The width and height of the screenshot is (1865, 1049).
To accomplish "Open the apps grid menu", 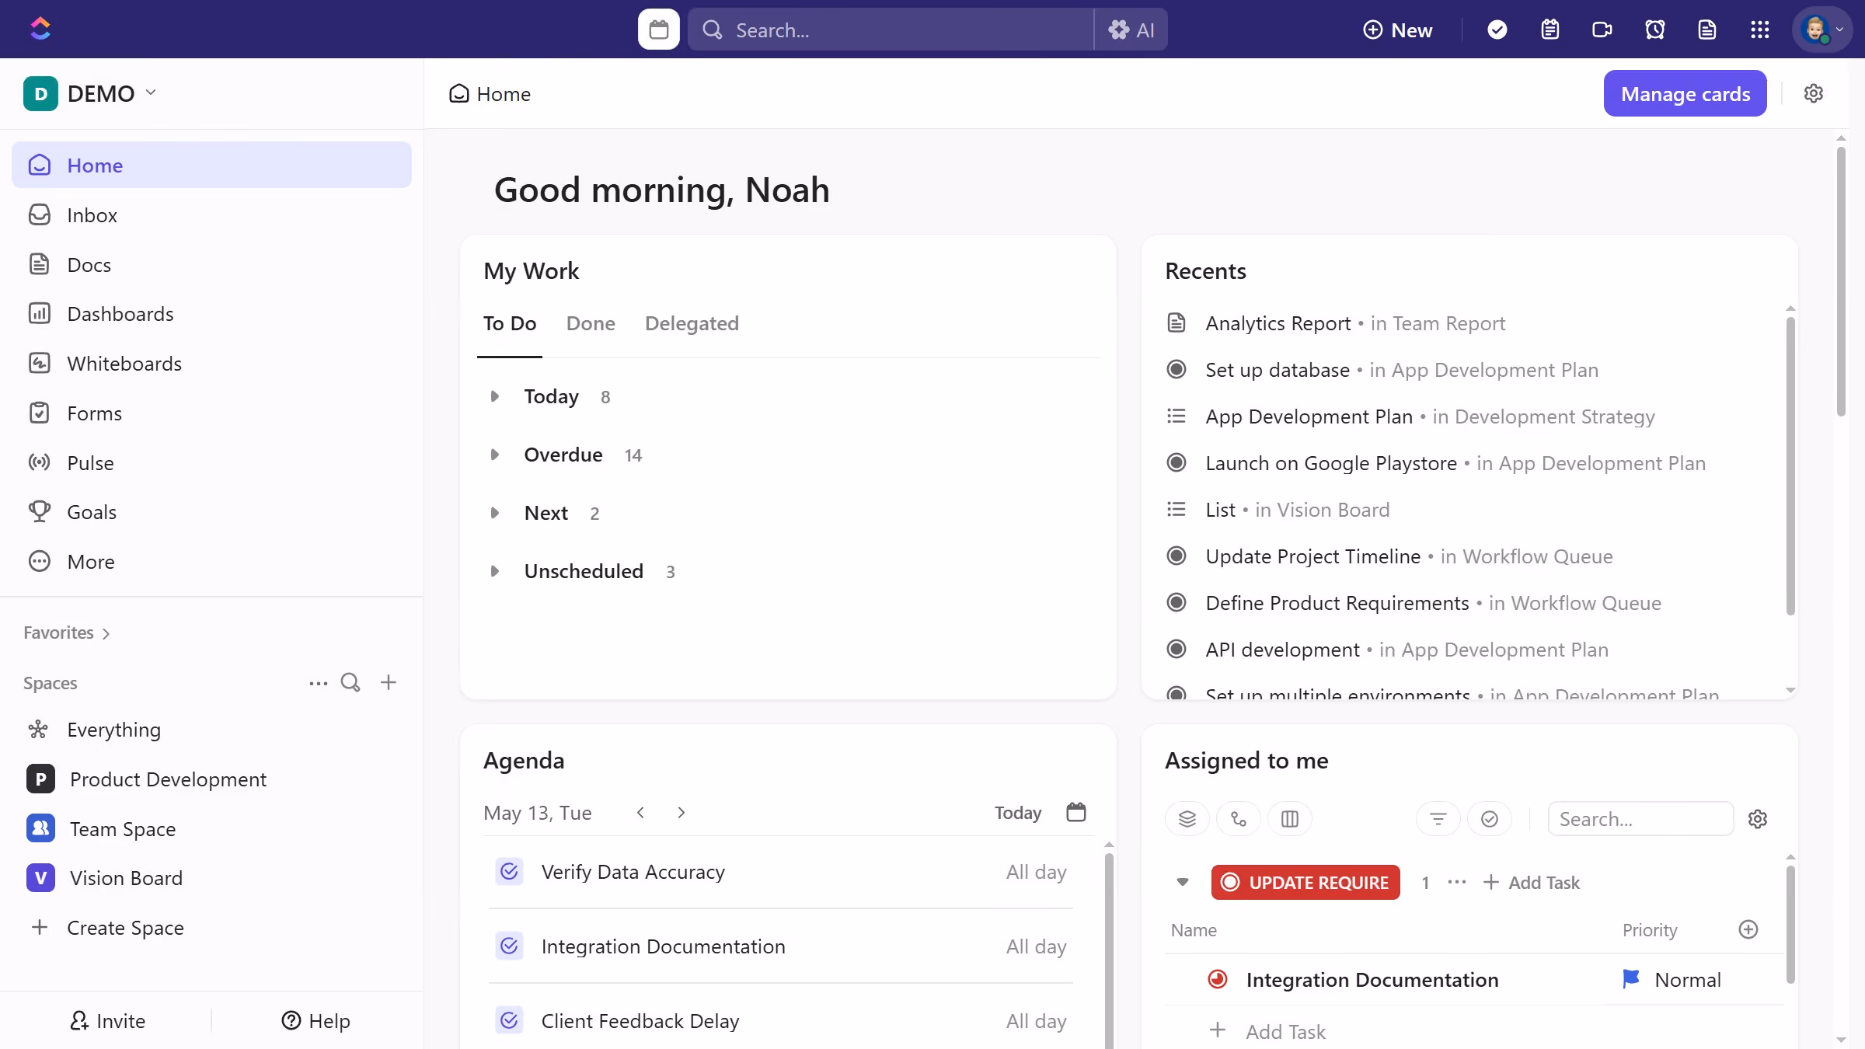I will coord(1759,30).
